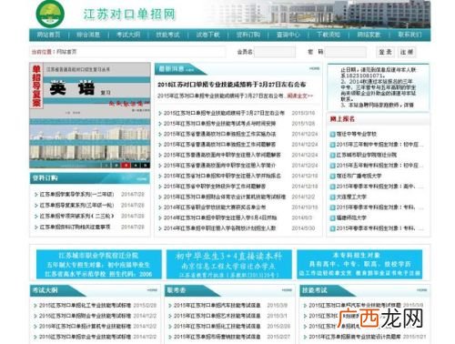The image size is (455, 344).
Task: Open 联系我们 in the navigation bar
Action: point(409,35)
